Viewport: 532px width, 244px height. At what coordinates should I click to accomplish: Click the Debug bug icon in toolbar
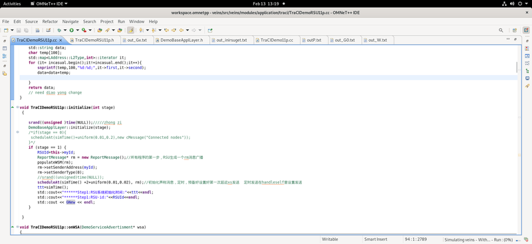click(59, 30)
